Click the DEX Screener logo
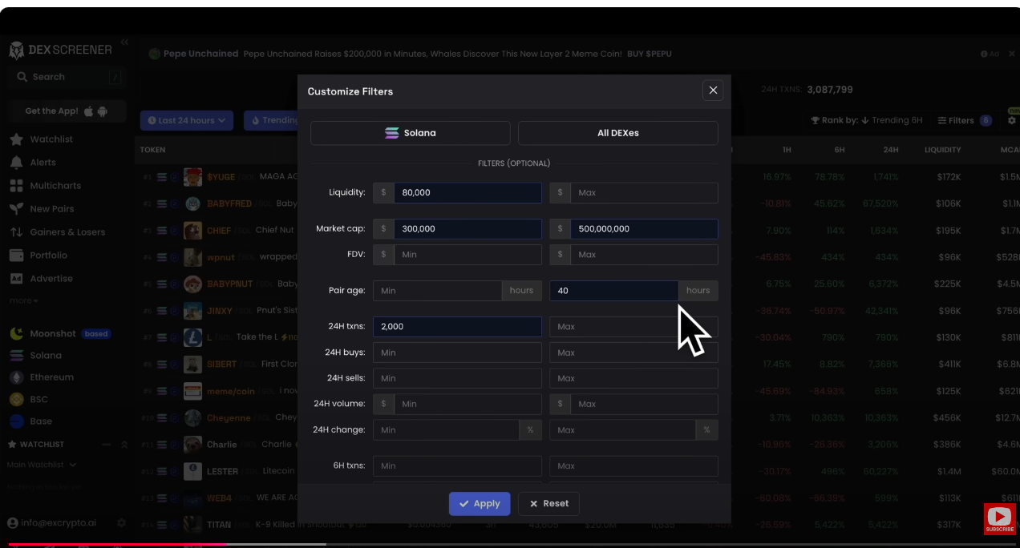The width and height of the screenshot is (1020, 548). click(60, 50)
